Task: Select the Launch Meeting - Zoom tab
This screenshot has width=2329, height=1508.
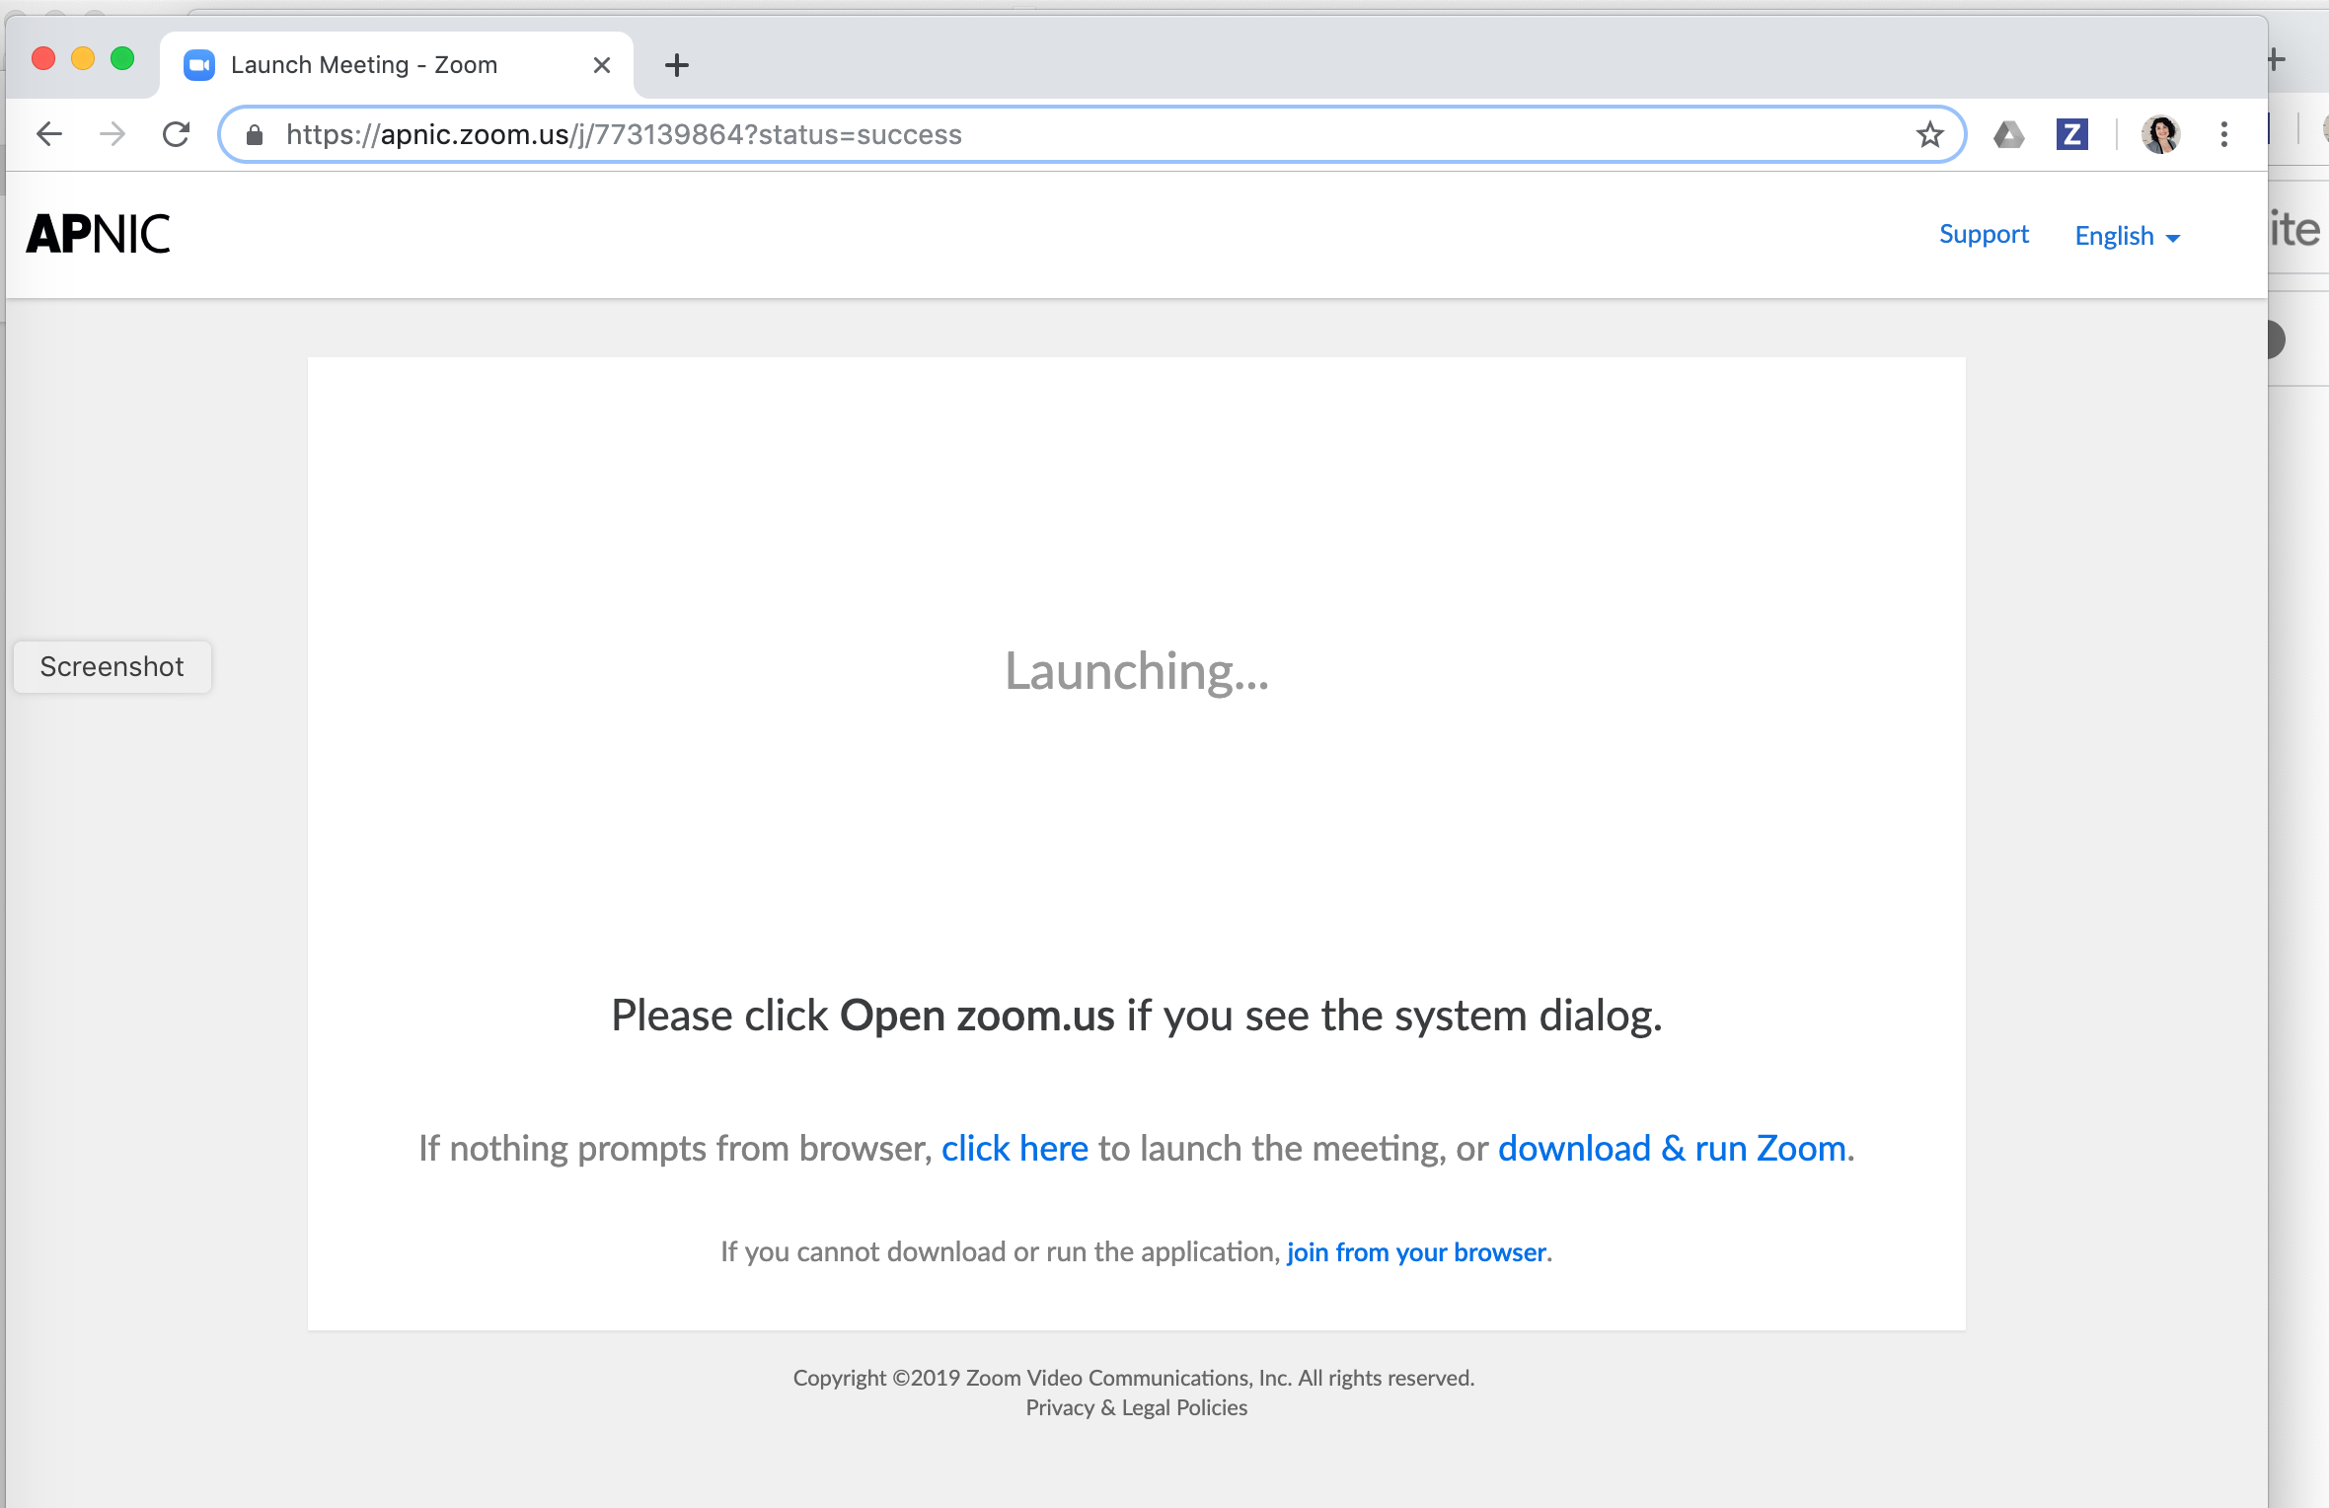Action: coord(365,65)
